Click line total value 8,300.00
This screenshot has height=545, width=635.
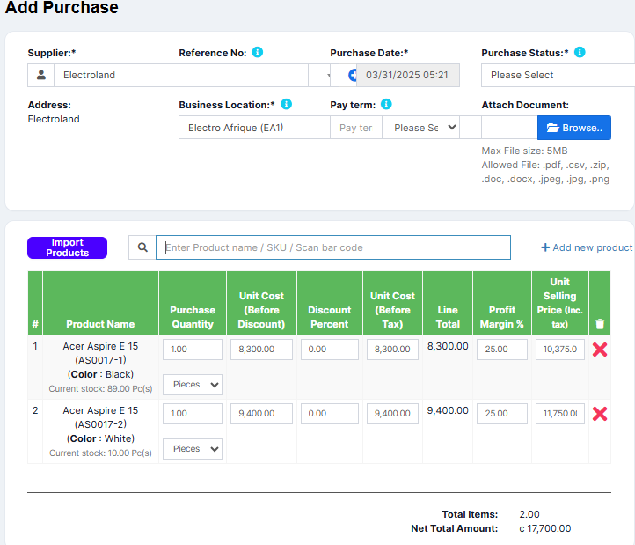448,346
